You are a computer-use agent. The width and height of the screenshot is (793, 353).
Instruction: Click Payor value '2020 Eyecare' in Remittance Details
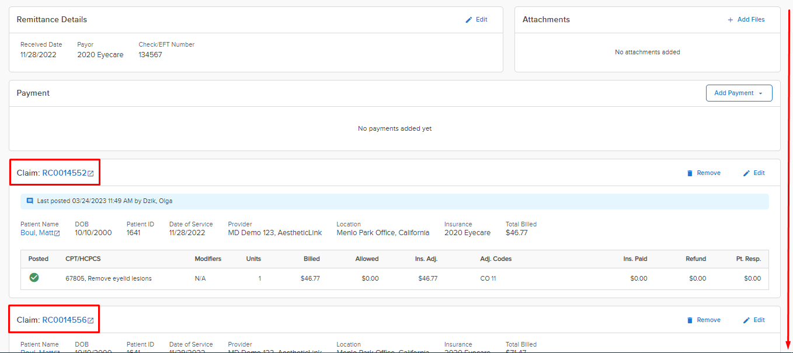coord(100,55)
